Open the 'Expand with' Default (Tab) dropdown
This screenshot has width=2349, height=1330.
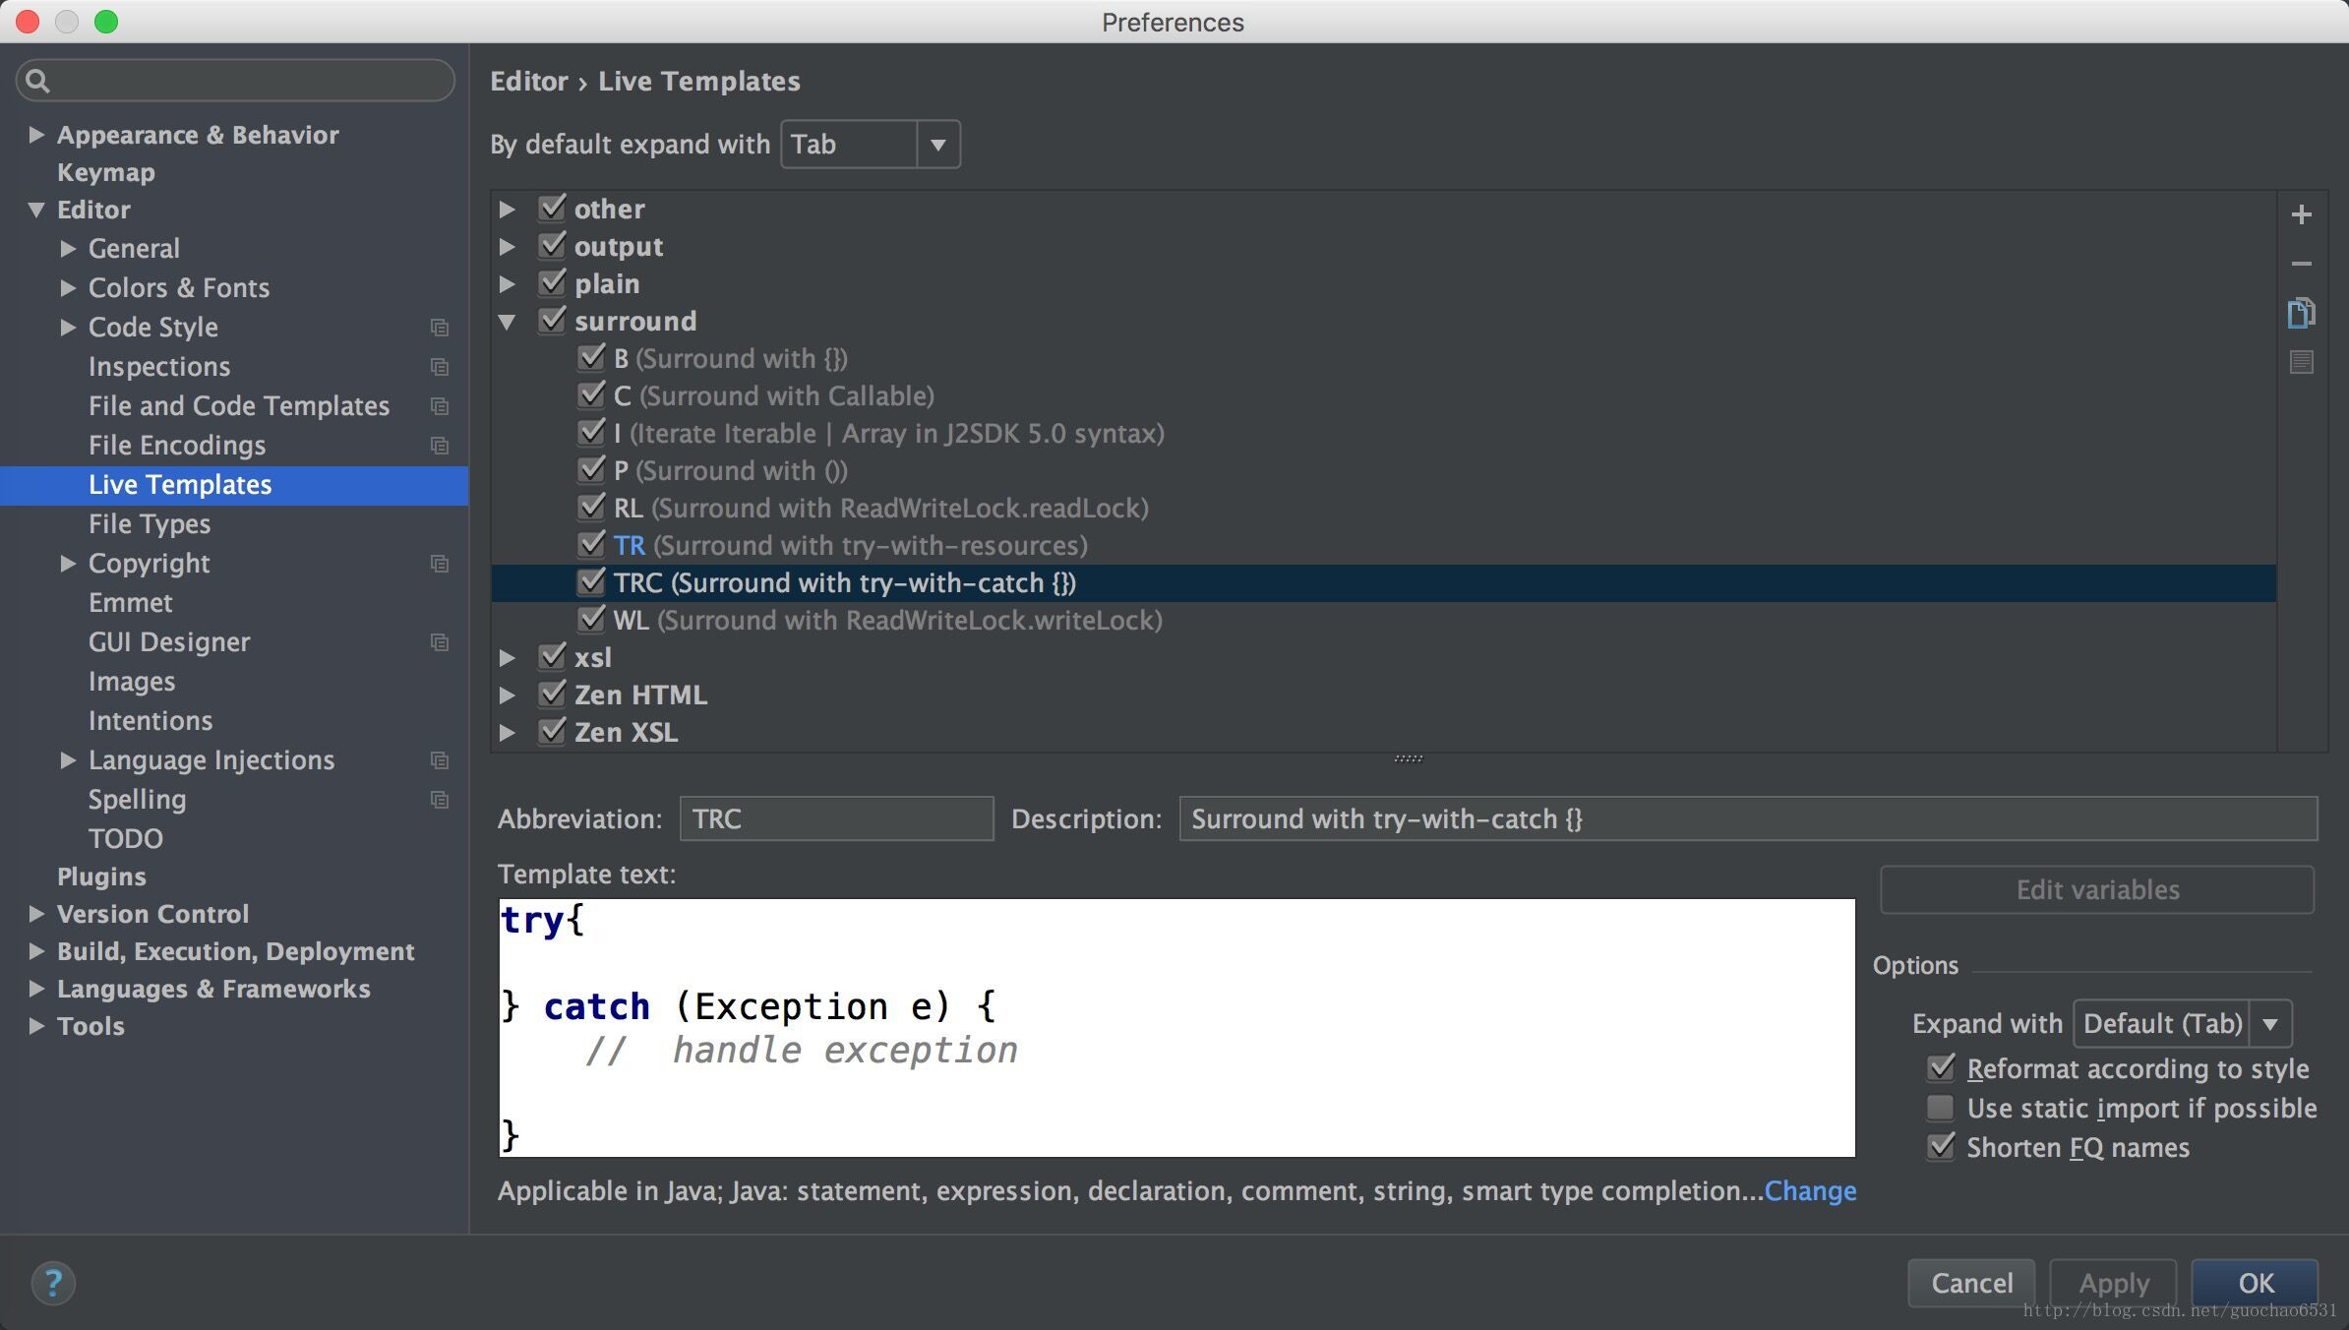2183,1024
